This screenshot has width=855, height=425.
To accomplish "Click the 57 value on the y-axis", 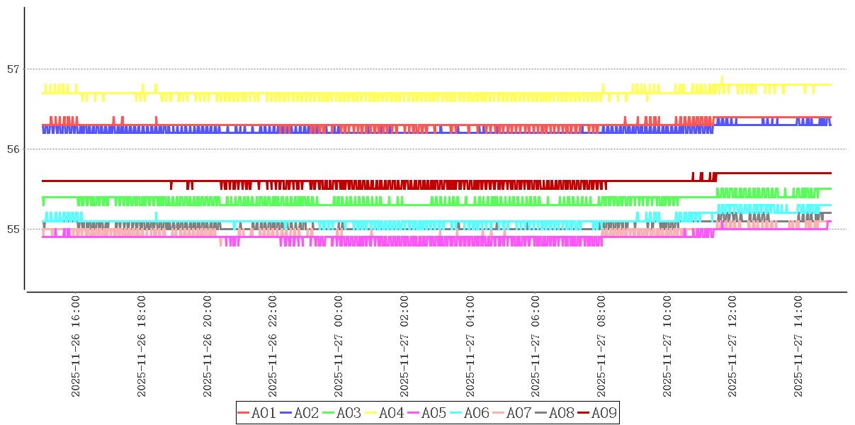I will click(13, 69).
